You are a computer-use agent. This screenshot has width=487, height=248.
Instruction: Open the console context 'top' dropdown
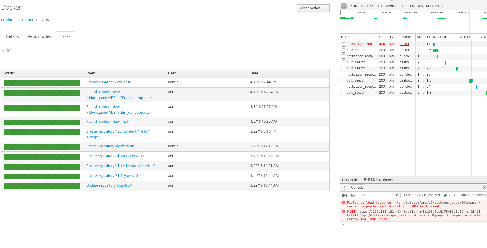tap(379, 195)
